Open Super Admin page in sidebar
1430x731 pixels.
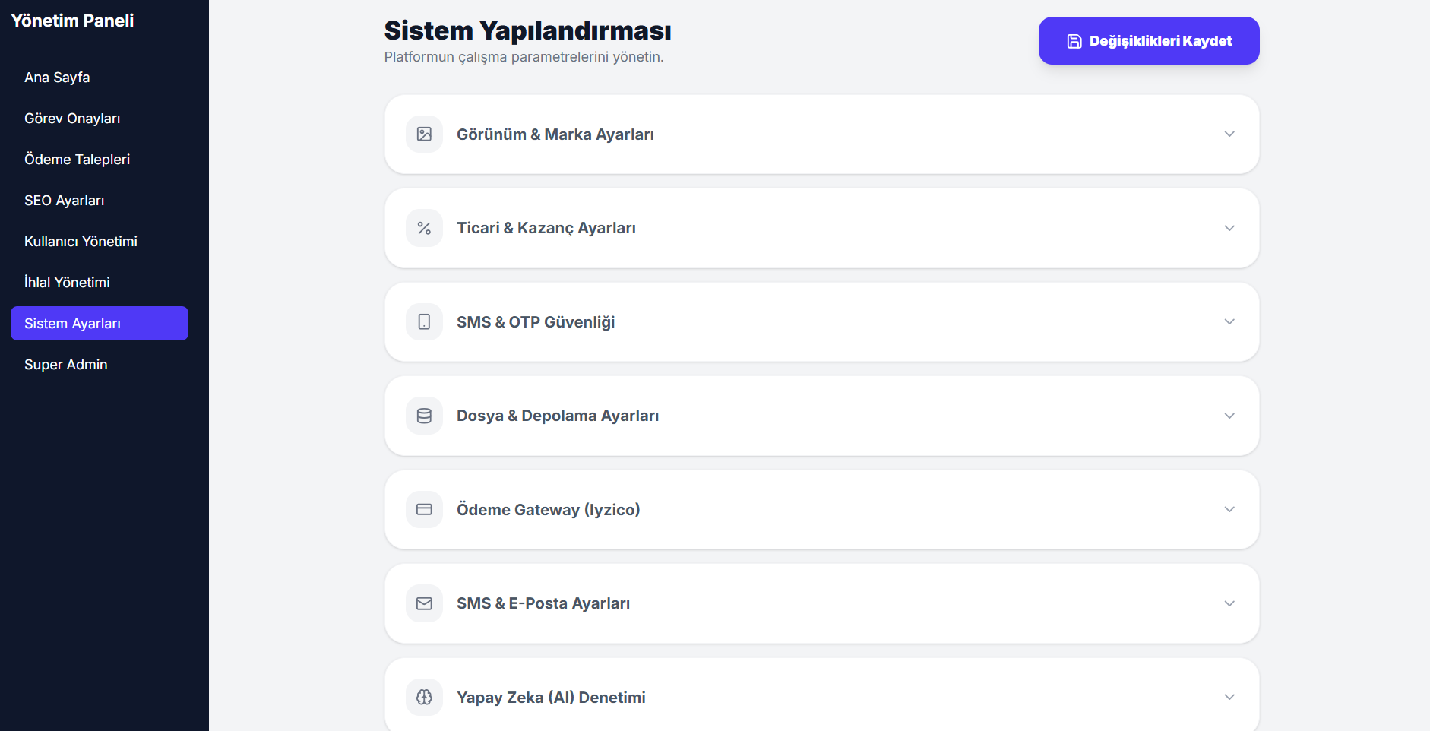point(66,365)
